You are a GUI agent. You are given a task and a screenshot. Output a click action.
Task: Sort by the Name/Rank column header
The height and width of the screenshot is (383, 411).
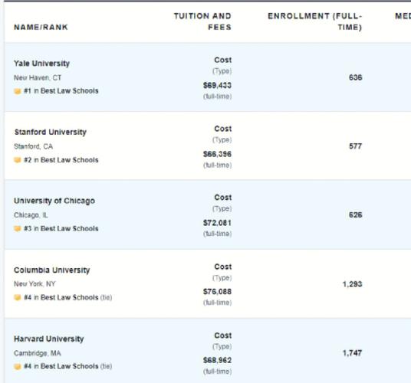[41, 27]
